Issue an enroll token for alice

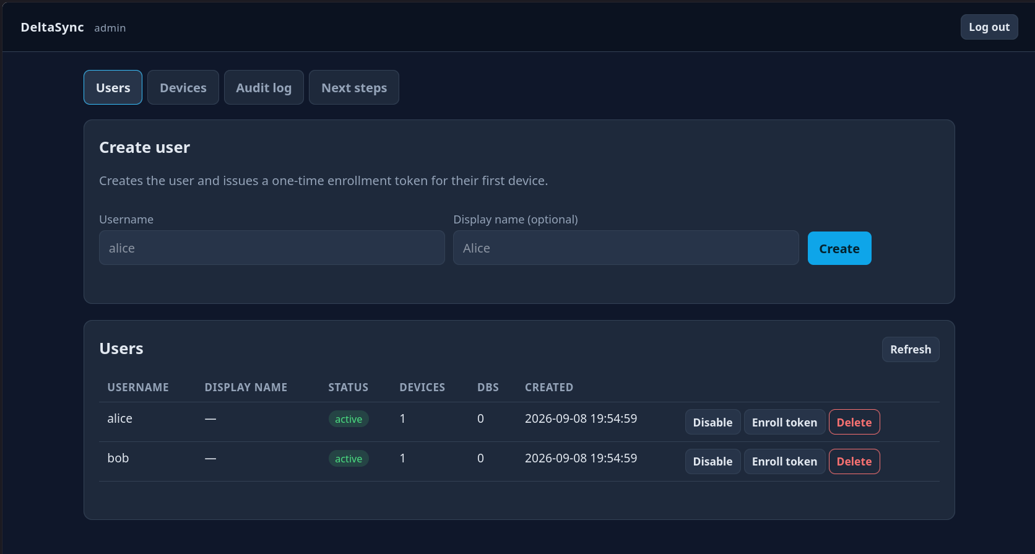point(784,422)
